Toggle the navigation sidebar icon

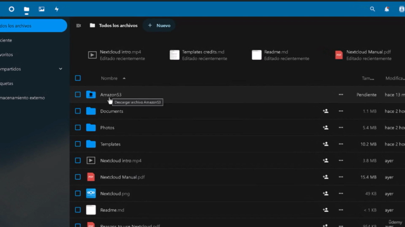78,25
